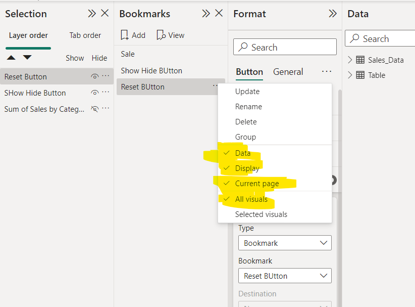Click the Format pane search field
Image resolution: width=415 pixels, height=307 pixels.
[x=285, y=47]
